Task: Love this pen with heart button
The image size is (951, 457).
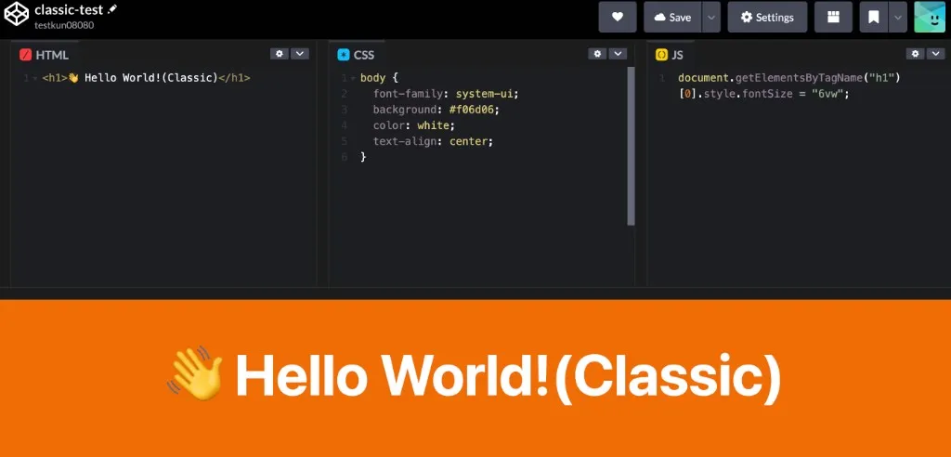Action: point(618,17)
